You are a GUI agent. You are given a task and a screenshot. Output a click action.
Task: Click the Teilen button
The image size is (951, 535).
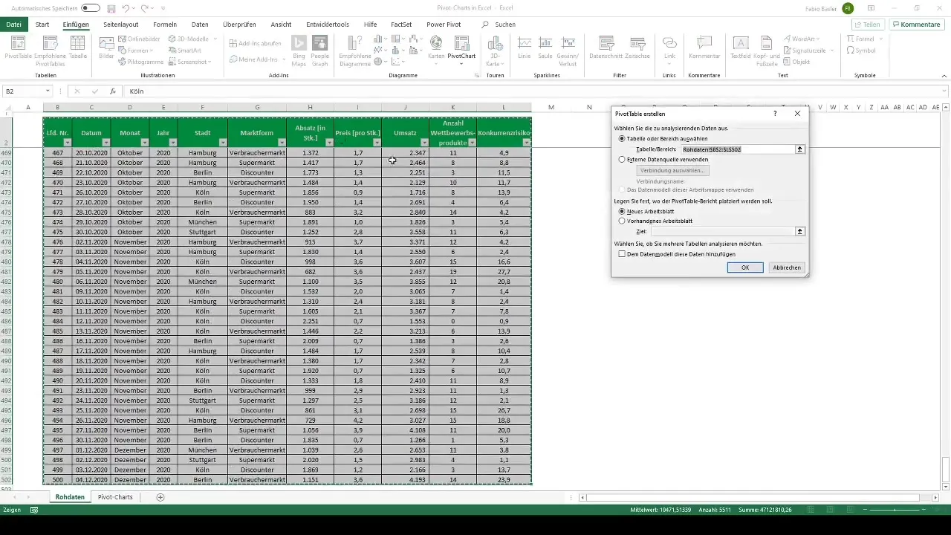(x=867, y=25)
